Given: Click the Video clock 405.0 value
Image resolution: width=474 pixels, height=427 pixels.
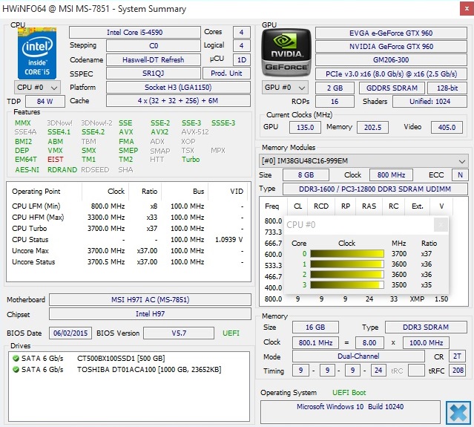Looking at the screenshot, I should pos(447,127).
